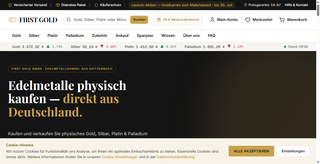This screenshot has height=164, width=320.
Task: Click the shopping cart icon
Action: pyautogui.click(x=282, y=20)
